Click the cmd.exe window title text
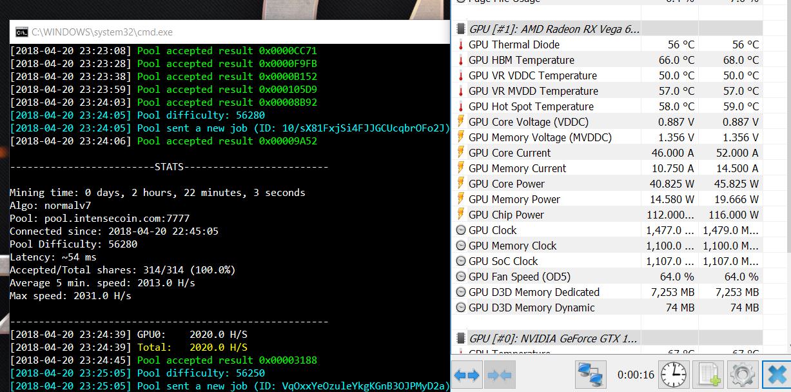Image resolution: width=791 pixels, height=392 pixels. (x=102, y=32)
